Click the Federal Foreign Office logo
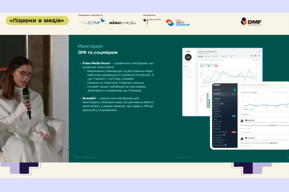The width and height of the screenshot is (289, 192). tap(152, 22)
